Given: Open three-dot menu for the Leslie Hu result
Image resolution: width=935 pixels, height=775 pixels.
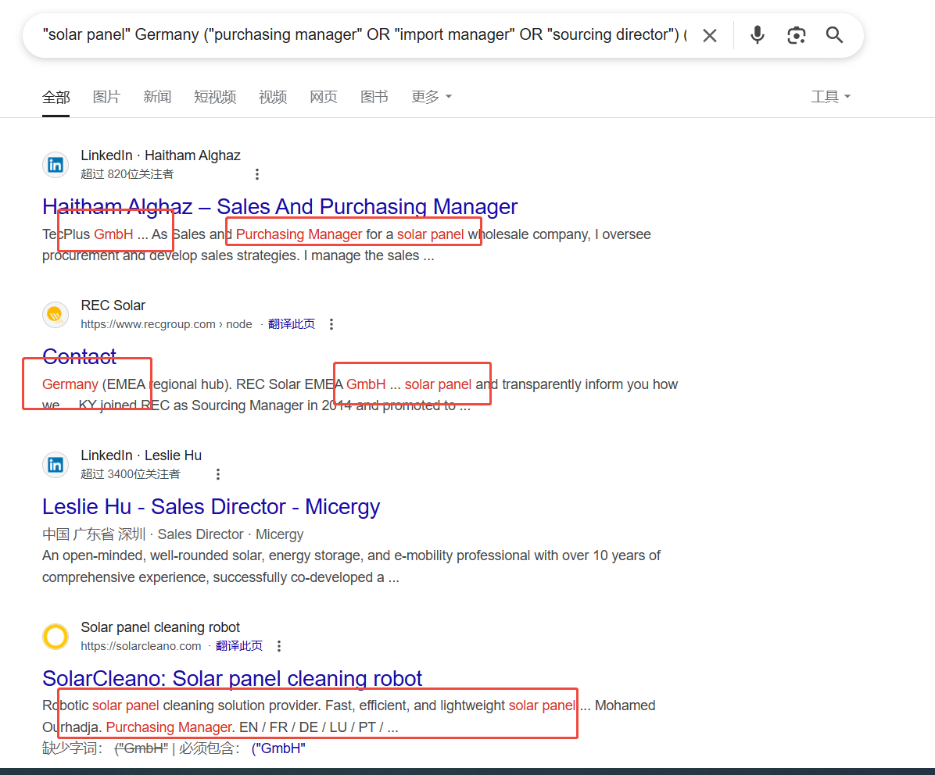Looking at the screenshot, I should click(x=218, y=474).
